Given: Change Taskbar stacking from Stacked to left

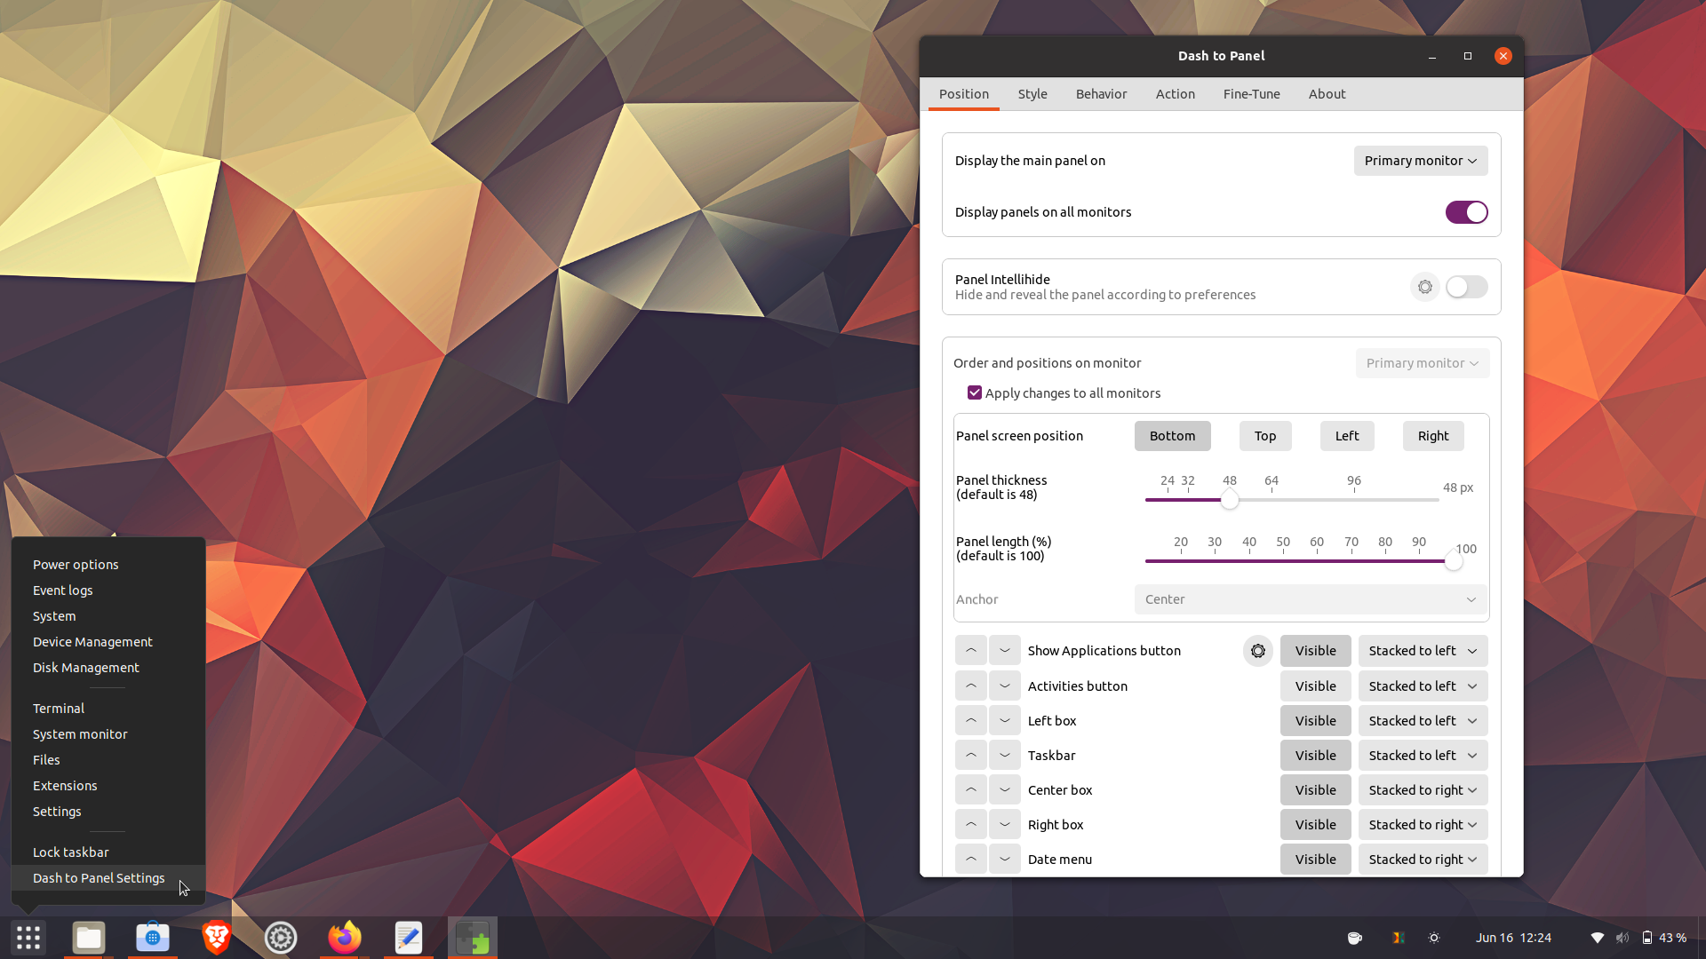Looking at the screenshot, I should (x=1422, y=755).
